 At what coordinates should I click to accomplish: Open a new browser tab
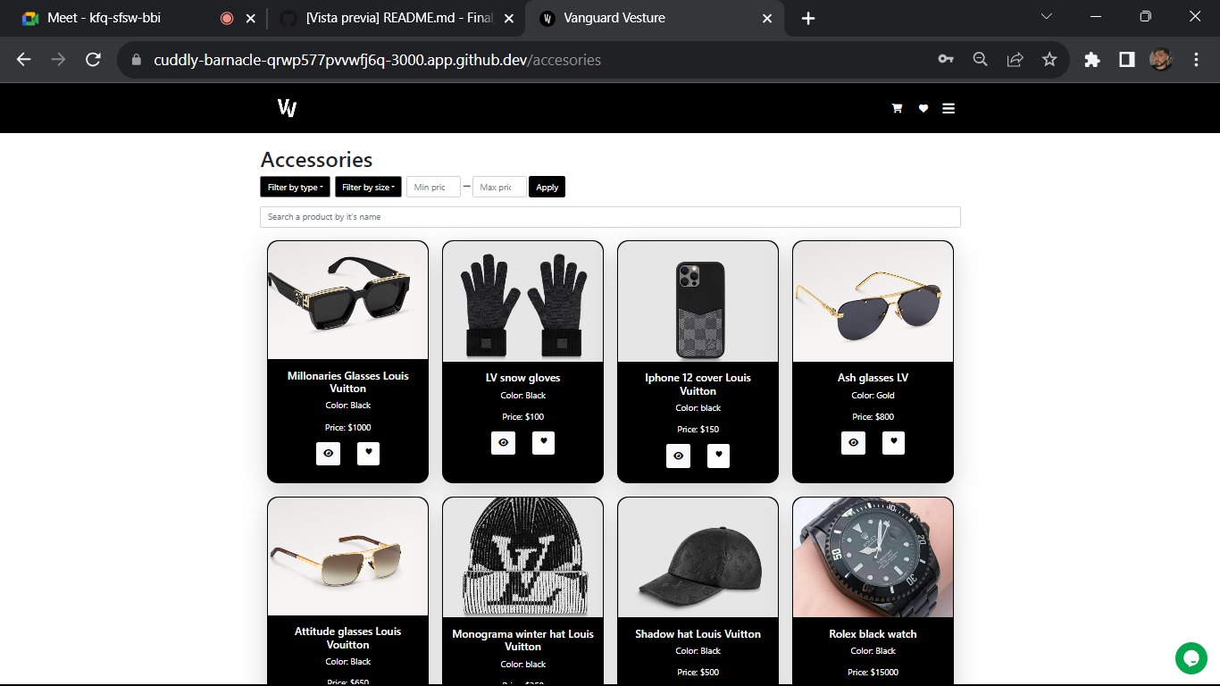click(x=808, y=18)
